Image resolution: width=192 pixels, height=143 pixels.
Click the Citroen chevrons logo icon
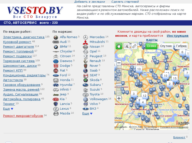pos(56,56)
